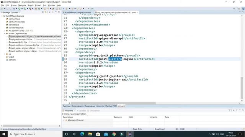245x137 pixels.
Task: Minimize the Problems panel
Action: click(x=240, y=110)
